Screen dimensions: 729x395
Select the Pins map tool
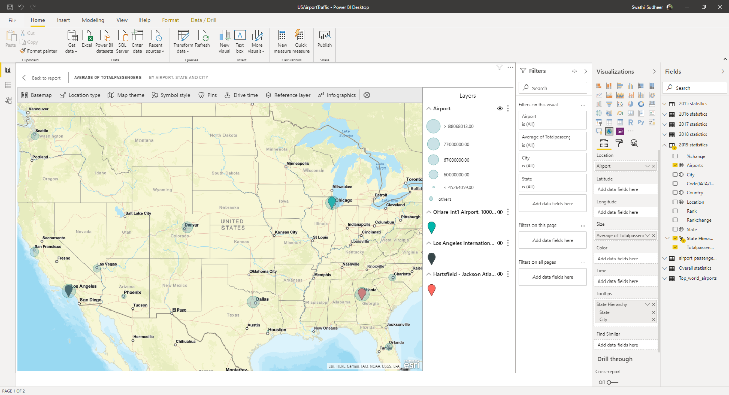point(207,95)
